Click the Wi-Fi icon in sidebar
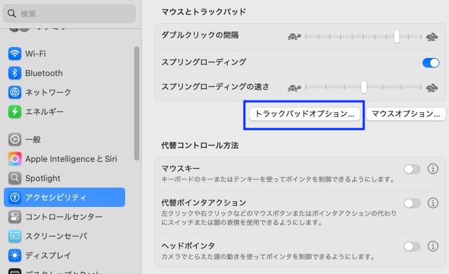The width and height of the screenshot is (449, 274). [x=15, y=54]
